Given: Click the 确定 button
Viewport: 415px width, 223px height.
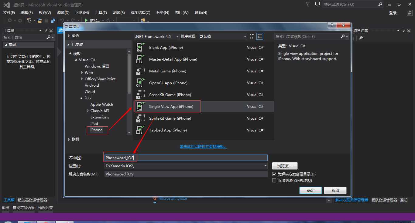Looking at the screenshot, I should [x=311, y=190].
